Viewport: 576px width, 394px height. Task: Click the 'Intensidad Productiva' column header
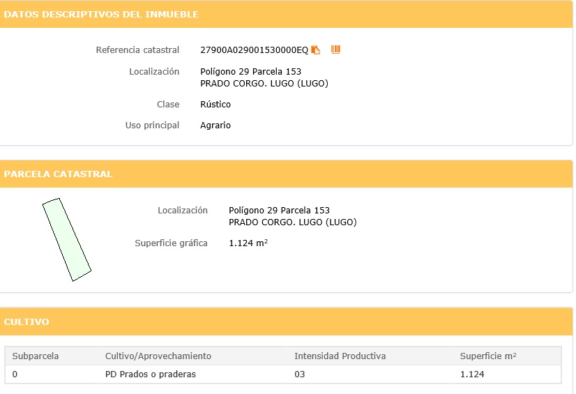(x=340, y=356)
